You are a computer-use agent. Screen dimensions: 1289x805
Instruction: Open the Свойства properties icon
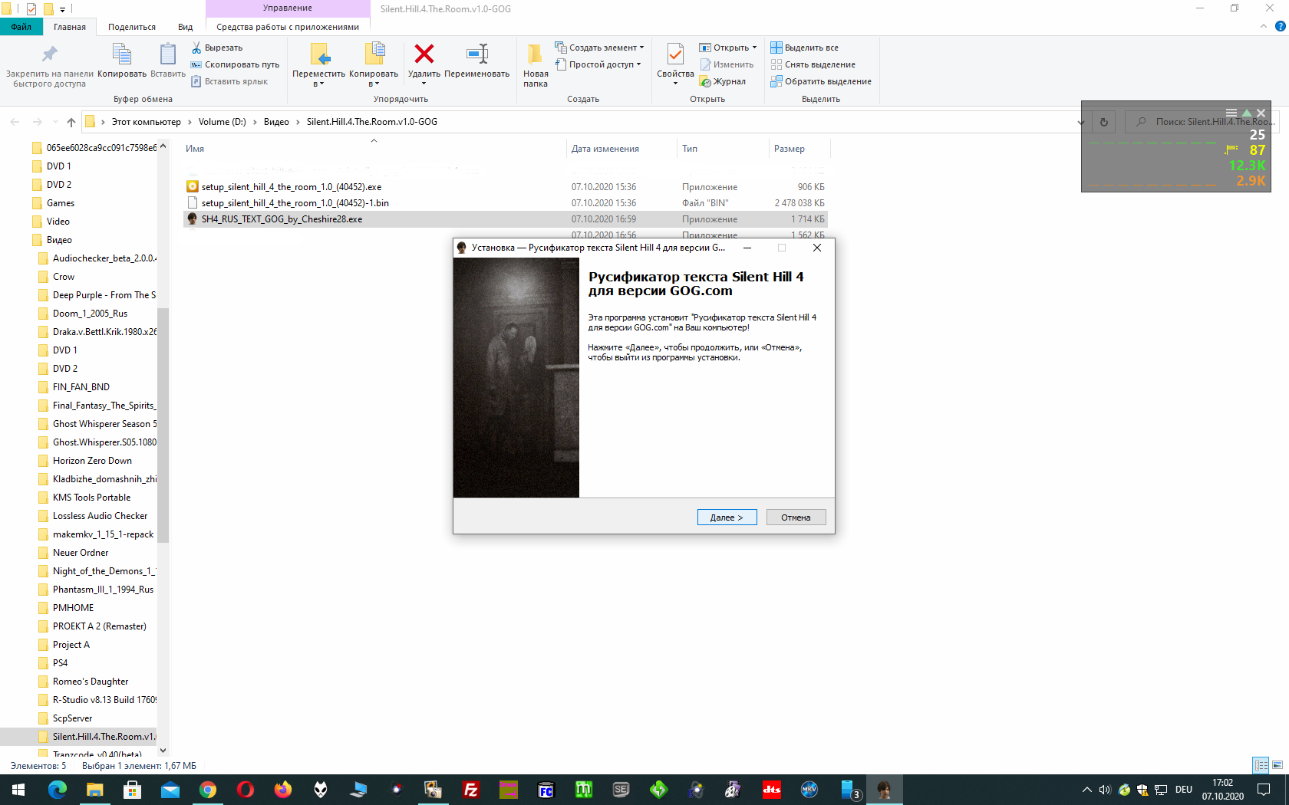pyautogui.click(x=675, y=54)
